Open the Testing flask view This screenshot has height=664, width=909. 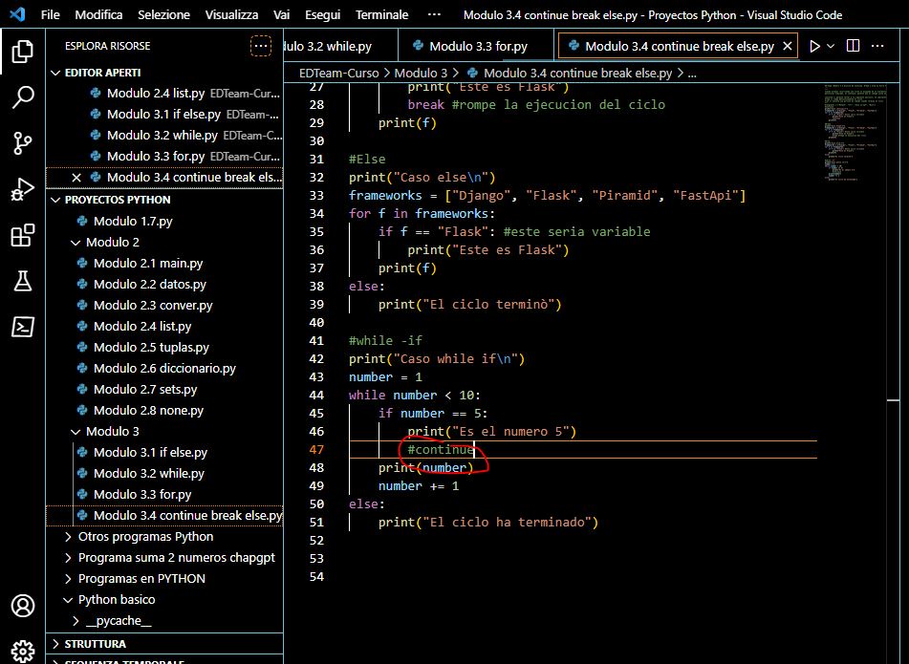coord(23,281)
